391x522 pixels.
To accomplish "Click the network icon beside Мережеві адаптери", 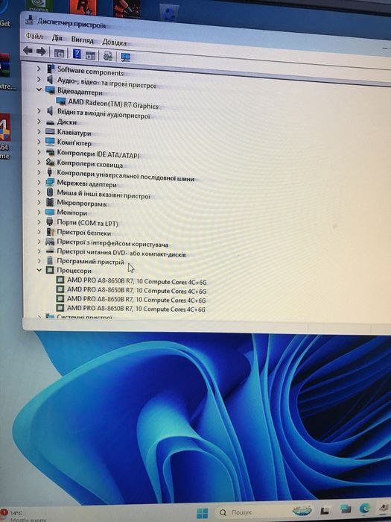I will (x=50, y=183).
